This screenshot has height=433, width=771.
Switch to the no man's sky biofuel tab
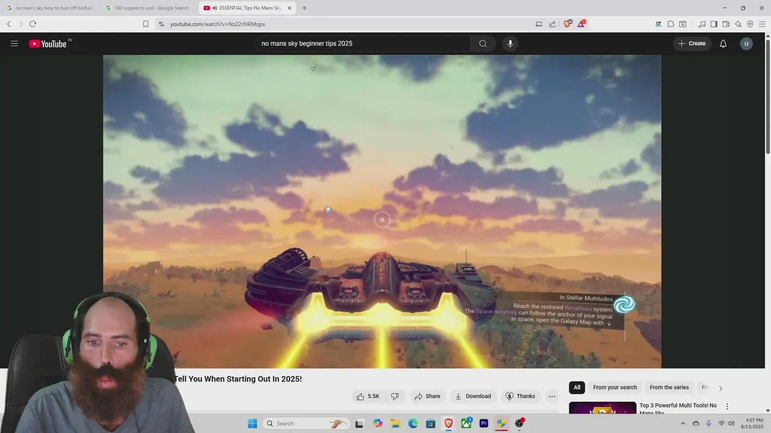point(49,8)
